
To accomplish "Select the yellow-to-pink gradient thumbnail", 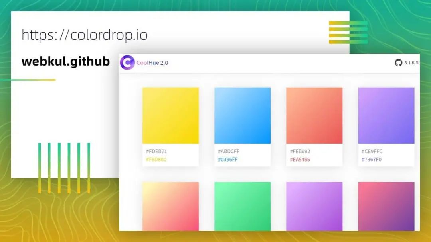I will 170,206.
